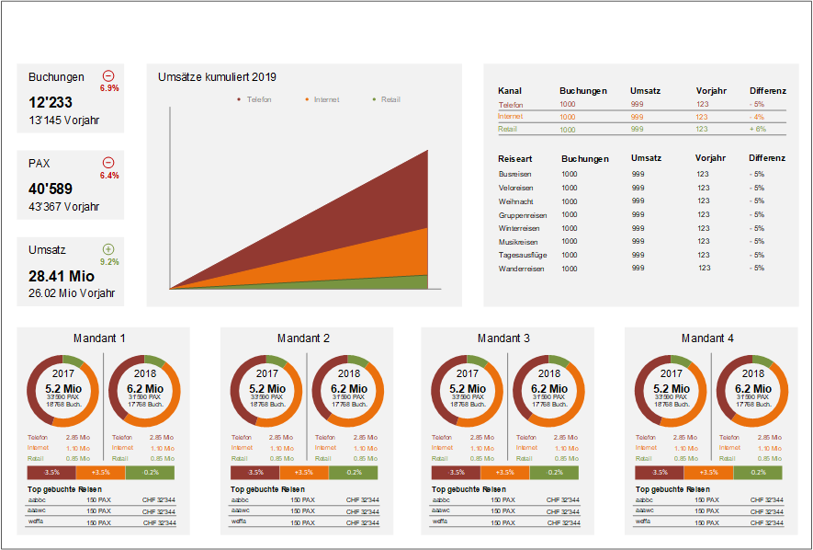Click the 2018 donut chart in Mandant 4
Image resolution: width=813 pixels, height=550 pixels.
752,389
